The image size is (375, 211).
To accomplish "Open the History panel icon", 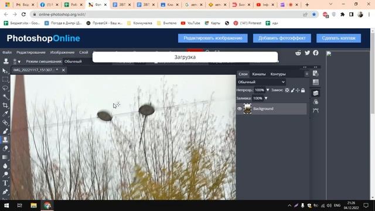I will 315,73.
